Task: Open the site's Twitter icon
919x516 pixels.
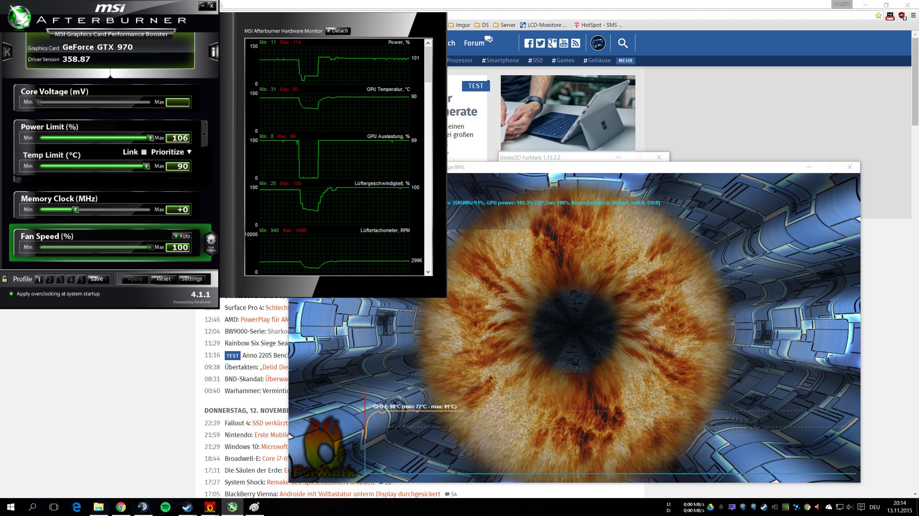Action: click(540, 43)
